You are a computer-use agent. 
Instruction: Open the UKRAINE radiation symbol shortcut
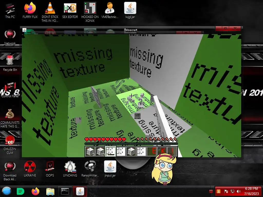point(30,169)
